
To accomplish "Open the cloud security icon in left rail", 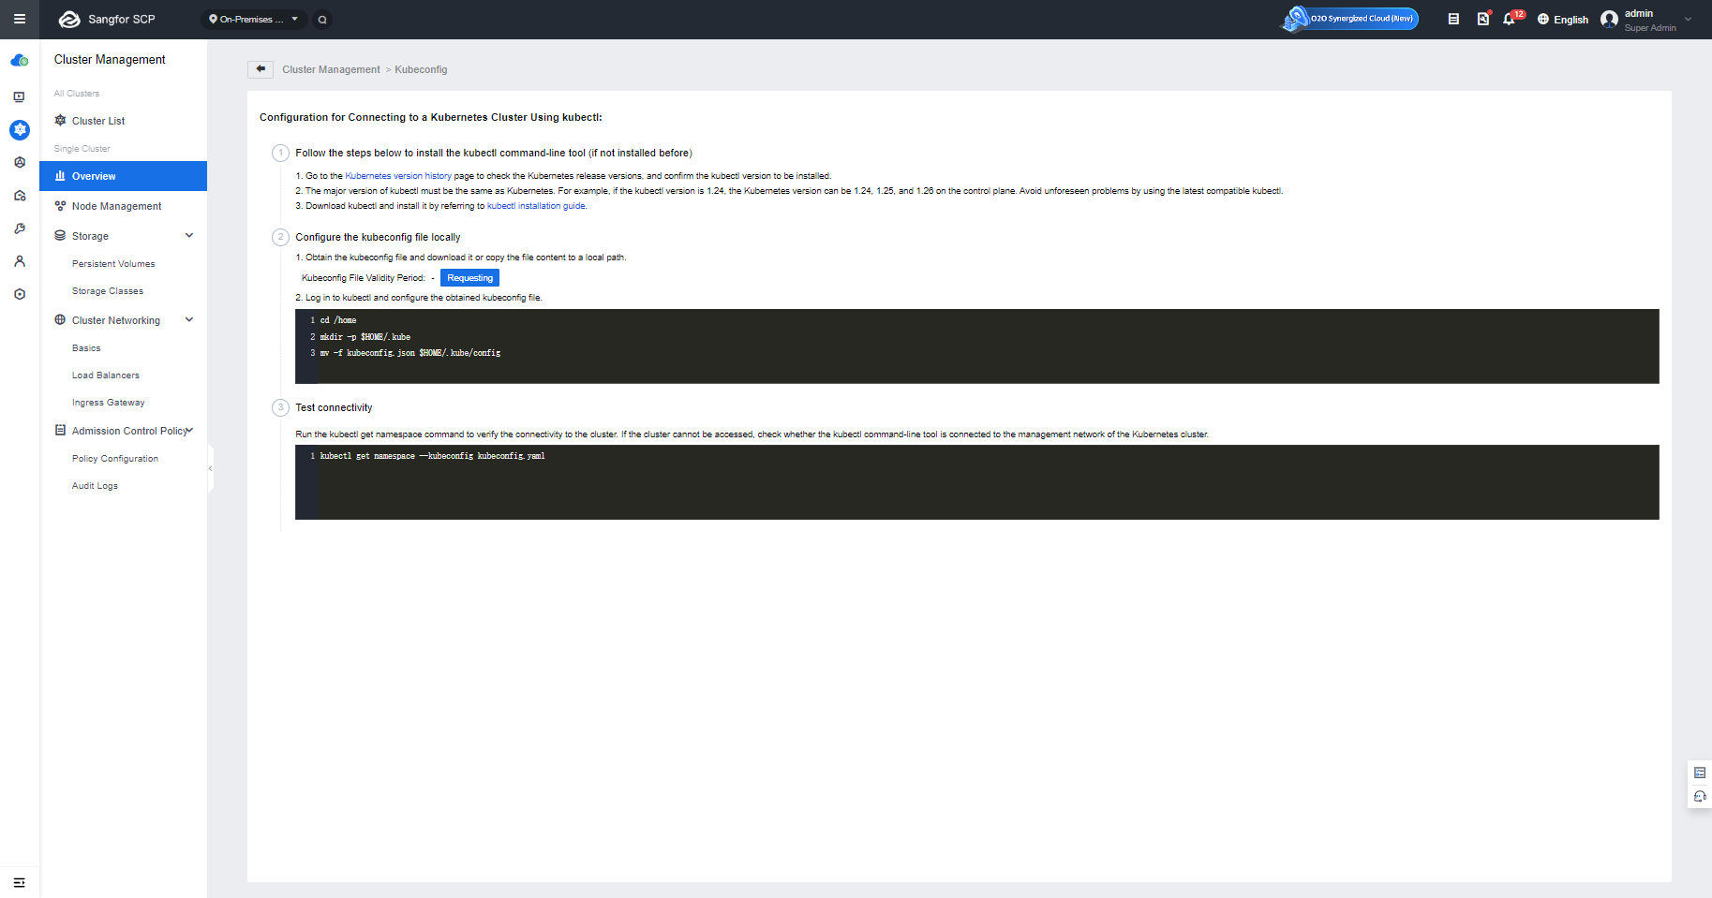I will [x=19, y=196].
